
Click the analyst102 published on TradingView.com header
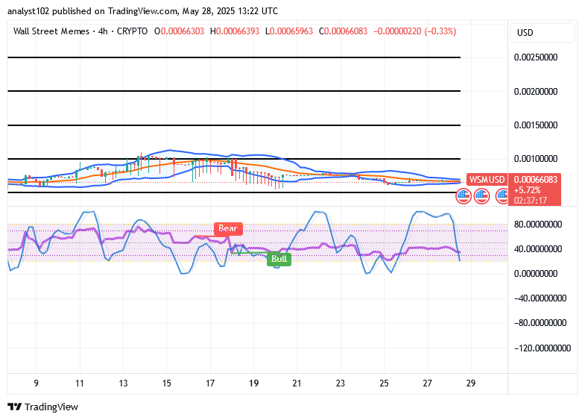142,11
